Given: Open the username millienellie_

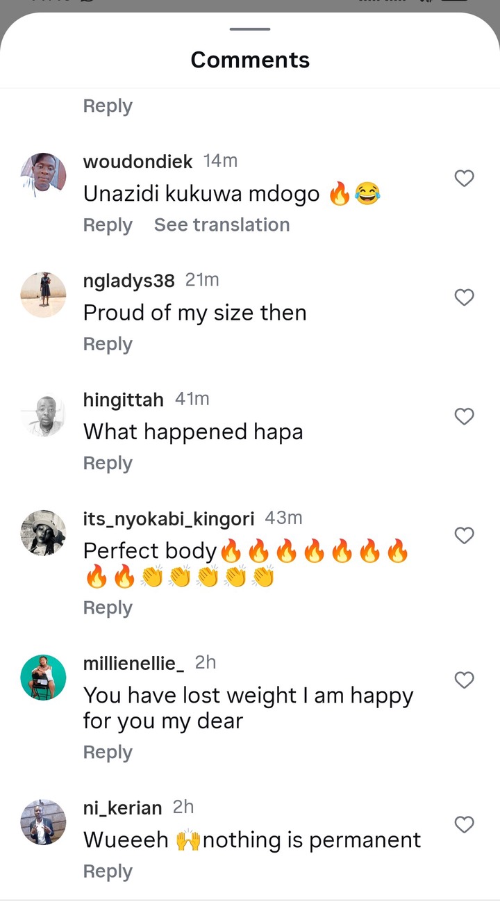Looking at the screenshot, I should tap(133, 663).
